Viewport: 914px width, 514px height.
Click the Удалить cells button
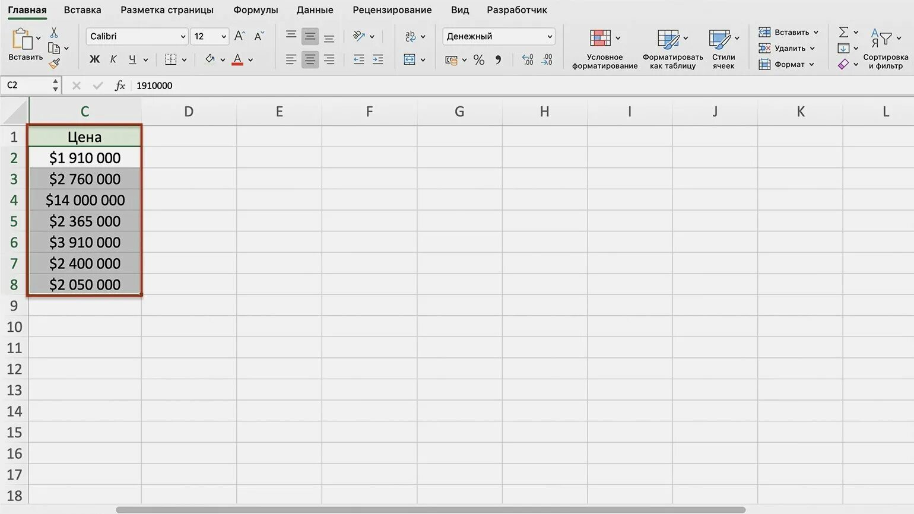(x=787, y=48)
